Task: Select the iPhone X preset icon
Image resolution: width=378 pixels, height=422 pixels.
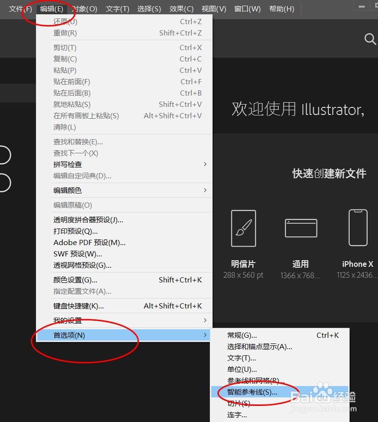Action: click(x=358, y=228)
